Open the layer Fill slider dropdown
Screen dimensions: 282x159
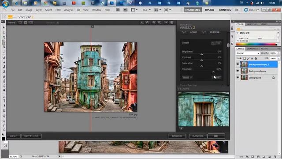pos(278,58)
